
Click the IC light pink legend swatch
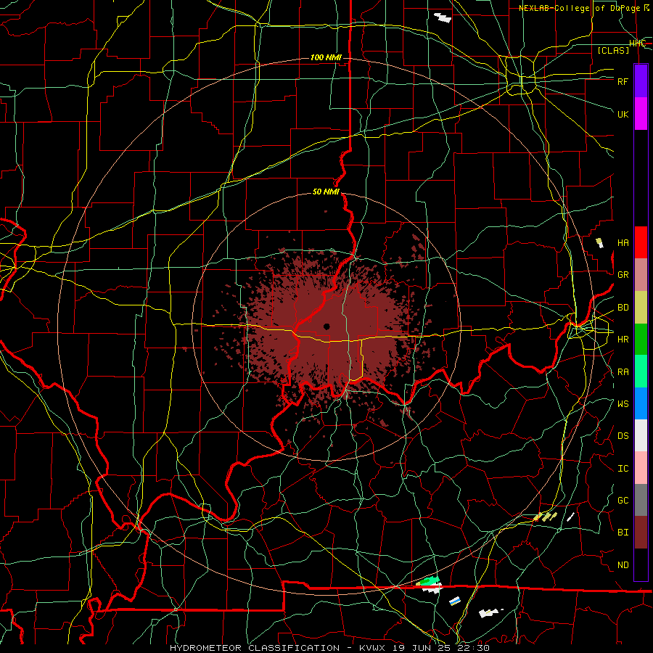pos(641,468)
